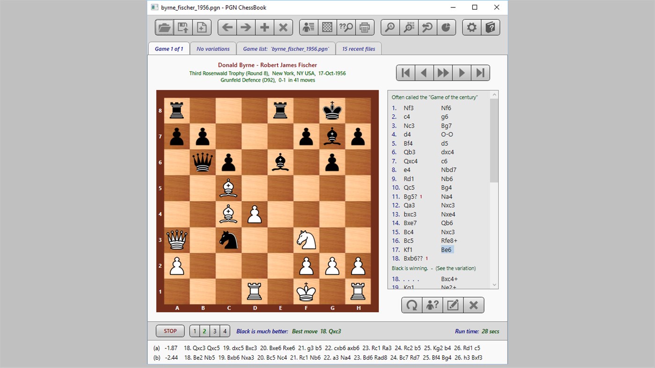Viewport: 655px width, 368px height.
Task: Select engine line count 4
Action: tap(224, 331)
